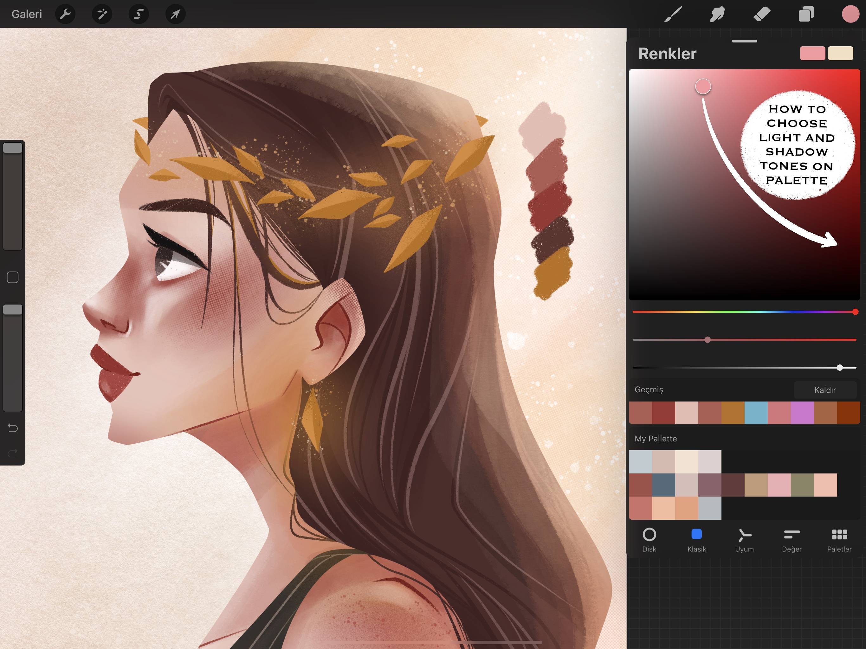
Task: Click the Renkler panel drag handle
Action: pos(744,41)
